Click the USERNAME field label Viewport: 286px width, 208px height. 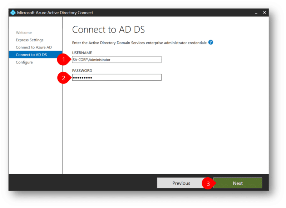[x=83, y=52]
